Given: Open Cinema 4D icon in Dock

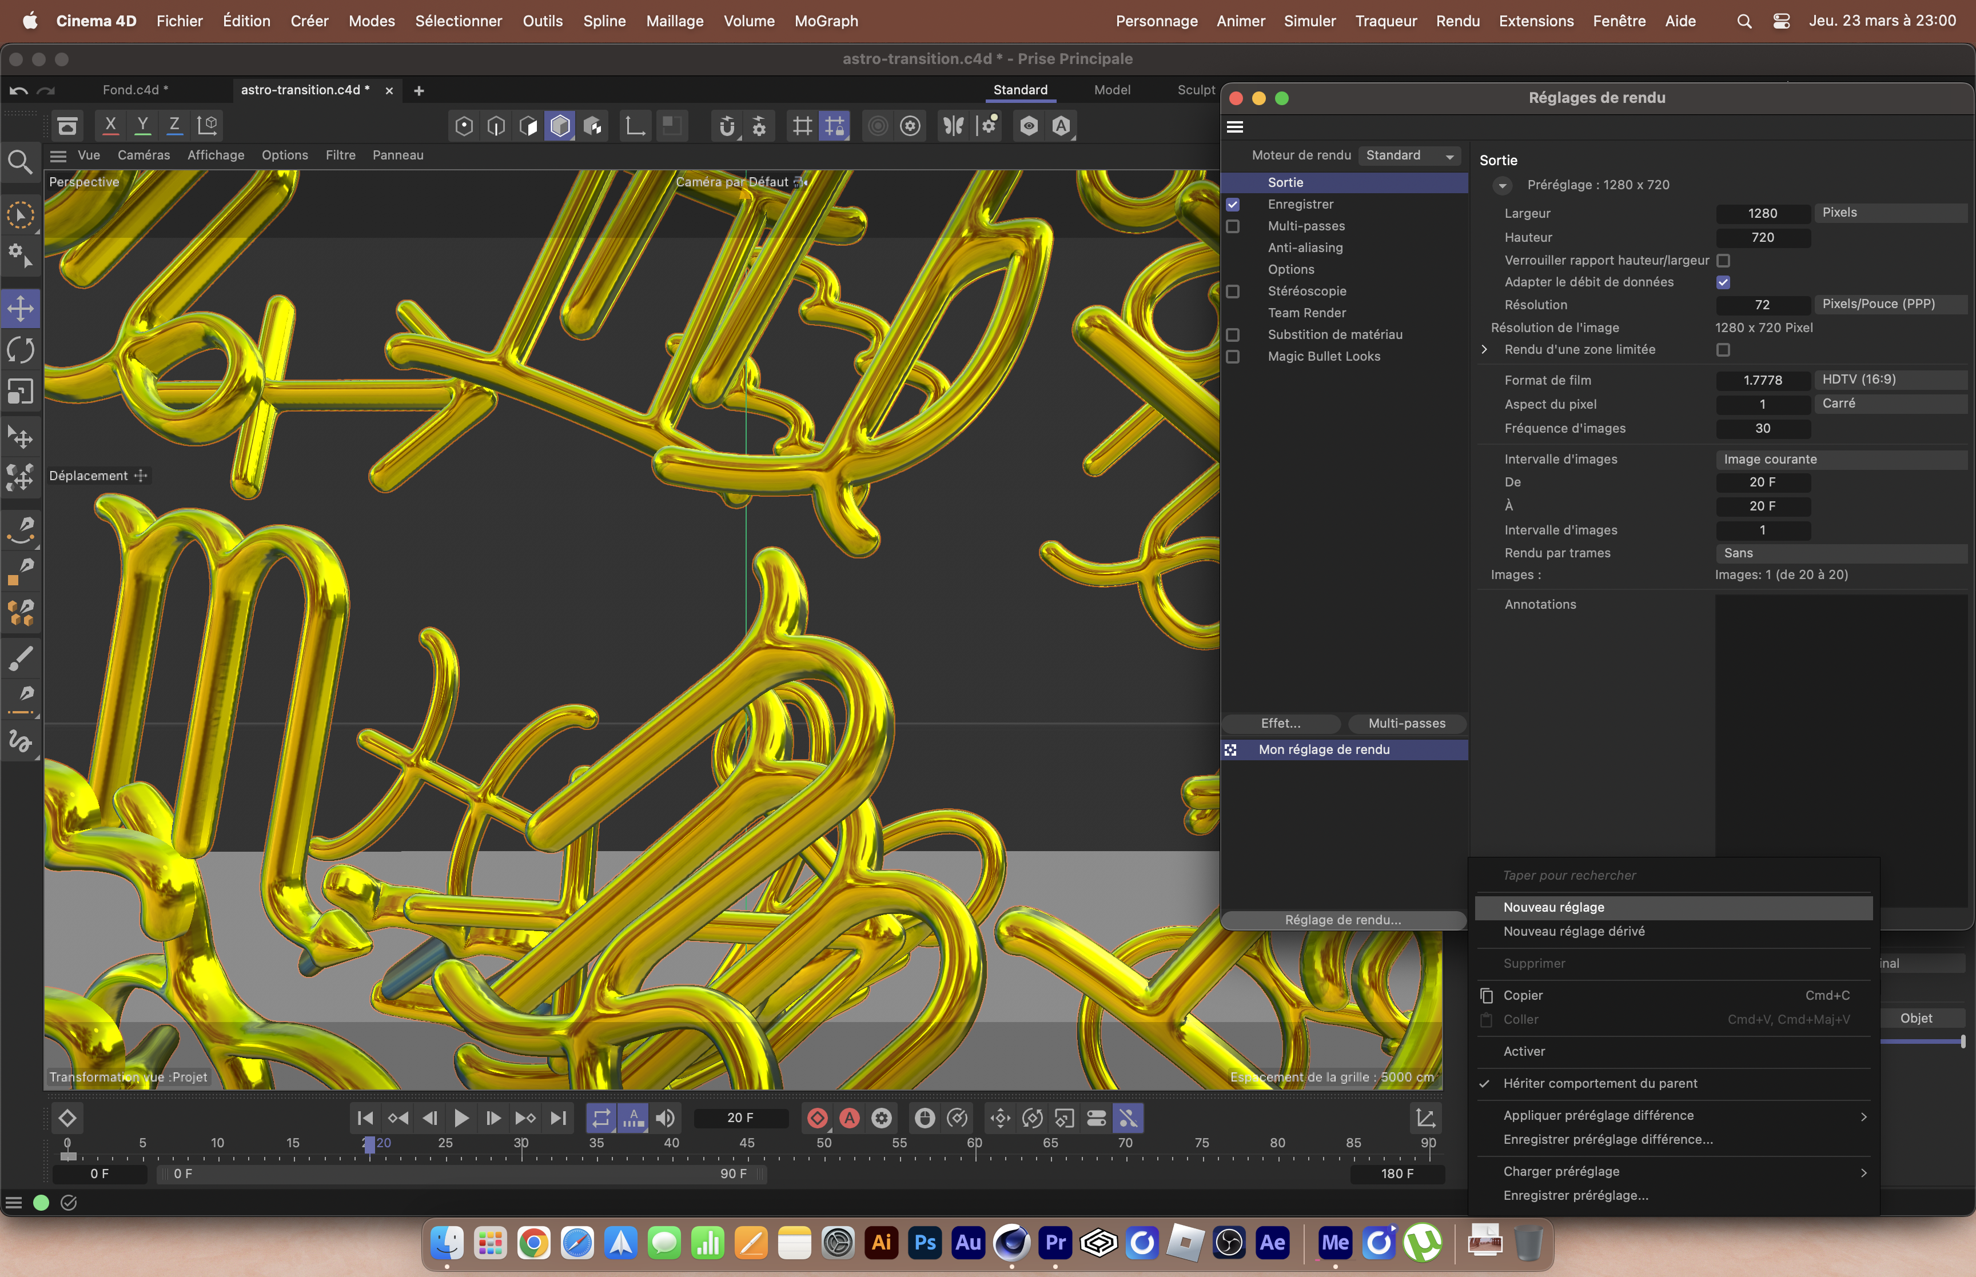Looking at the screenshot, I should (x=1011, y=1242).
